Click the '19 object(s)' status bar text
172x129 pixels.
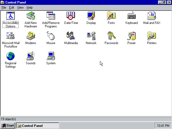coord(8,119)
